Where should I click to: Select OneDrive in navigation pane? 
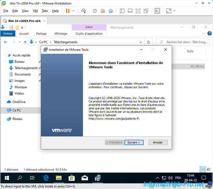tap(19, 102)
